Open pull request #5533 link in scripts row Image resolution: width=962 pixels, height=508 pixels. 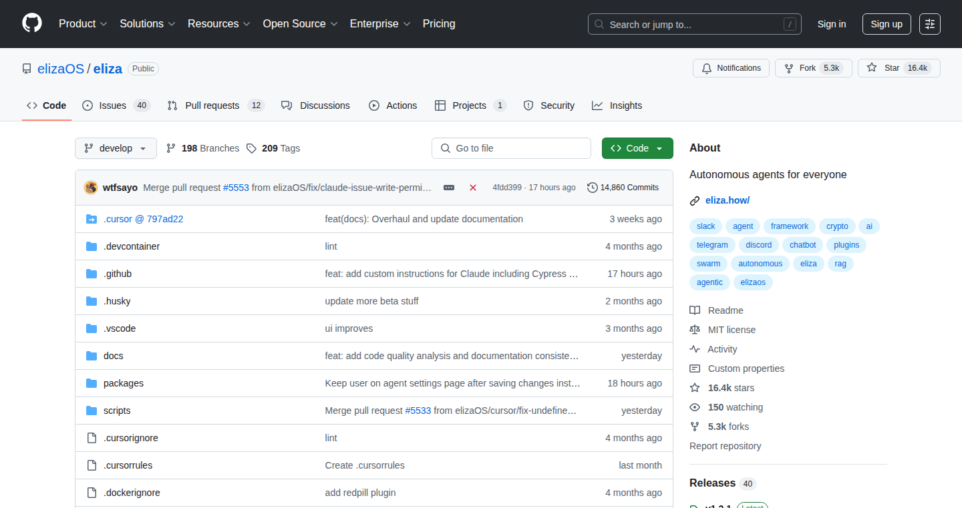pos(418,411)
